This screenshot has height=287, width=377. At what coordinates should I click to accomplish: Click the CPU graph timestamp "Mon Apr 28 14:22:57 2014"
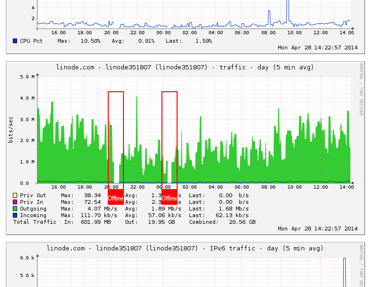coord(318,48)
